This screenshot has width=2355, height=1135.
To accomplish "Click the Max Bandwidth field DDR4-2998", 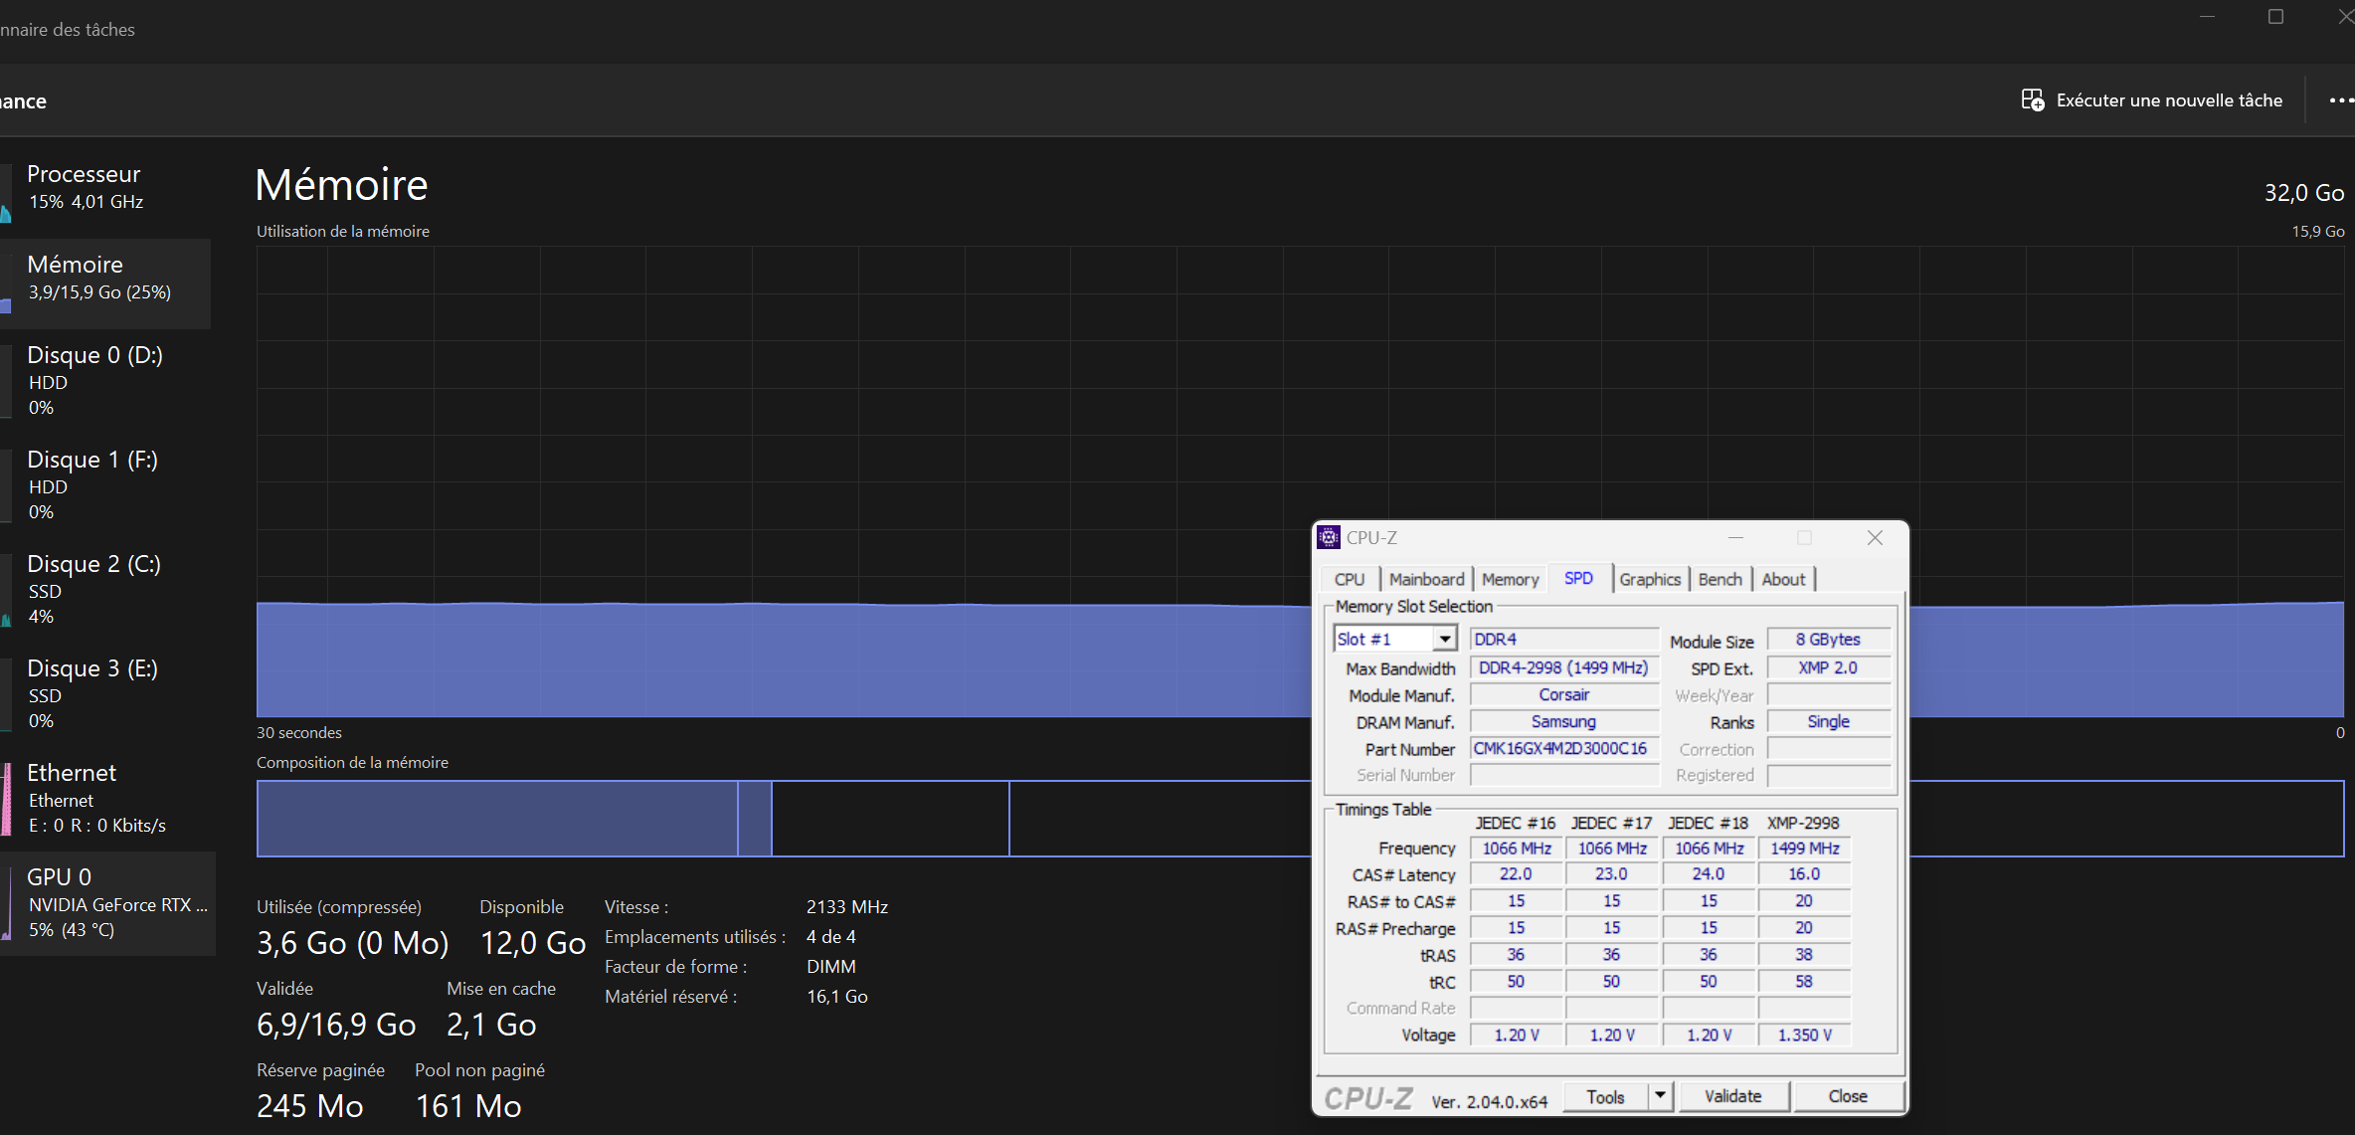I will click(x=1562, y=667).
